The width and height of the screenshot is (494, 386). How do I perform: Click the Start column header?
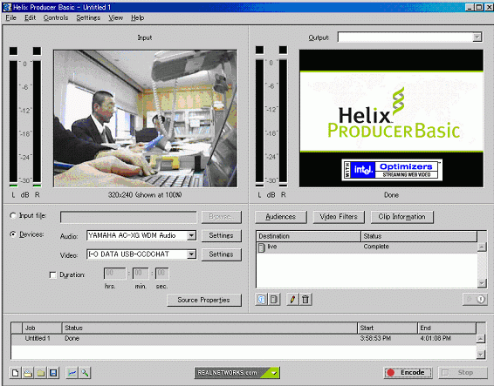(x=388, y=328)
